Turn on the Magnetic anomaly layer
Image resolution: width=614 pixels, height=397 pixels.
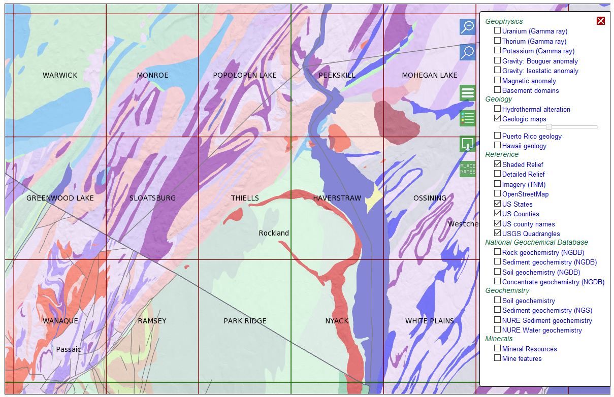pos(497,80)
